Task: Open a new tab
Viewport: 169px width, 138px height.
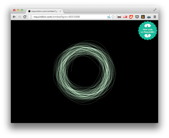Action: [67, 11]
